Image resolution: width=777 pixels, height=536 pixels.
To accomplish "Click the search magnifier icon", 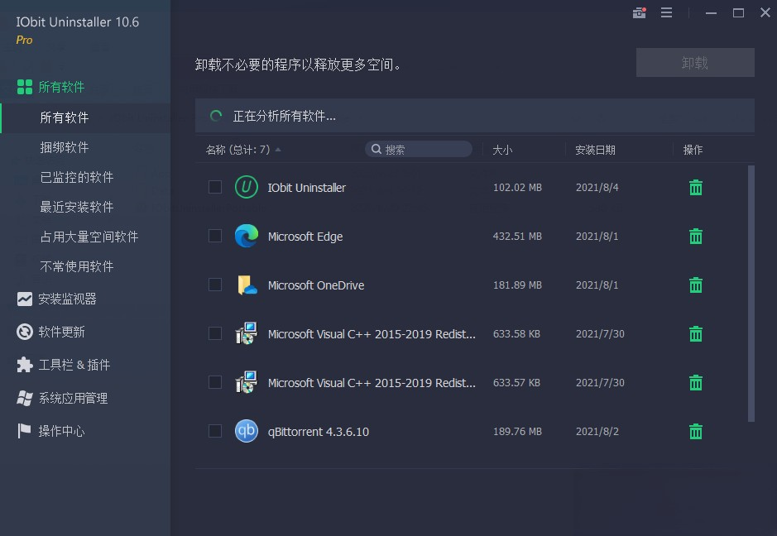I will pos(377,149).
